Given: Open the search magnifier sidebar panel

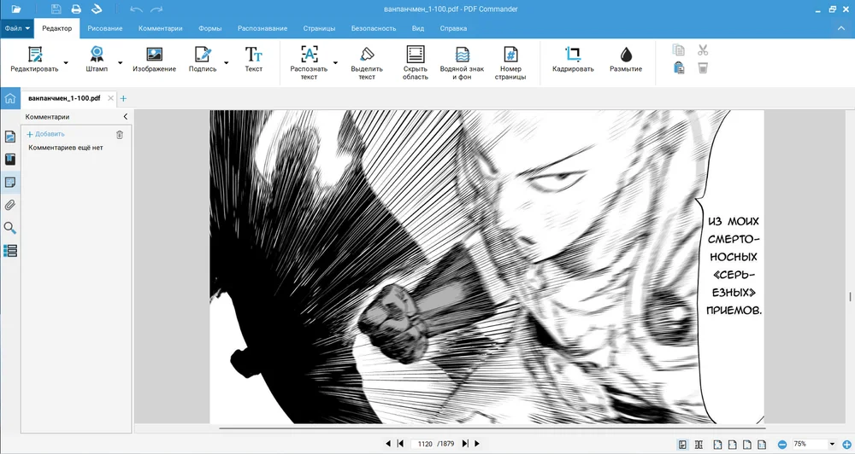Looking at the screenshot, I should pos(10,228).
